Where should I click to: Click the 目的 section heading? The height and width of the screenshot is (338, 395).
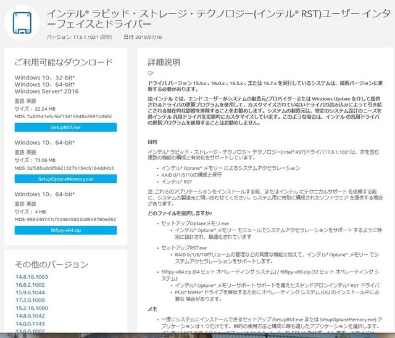point(152,142)
